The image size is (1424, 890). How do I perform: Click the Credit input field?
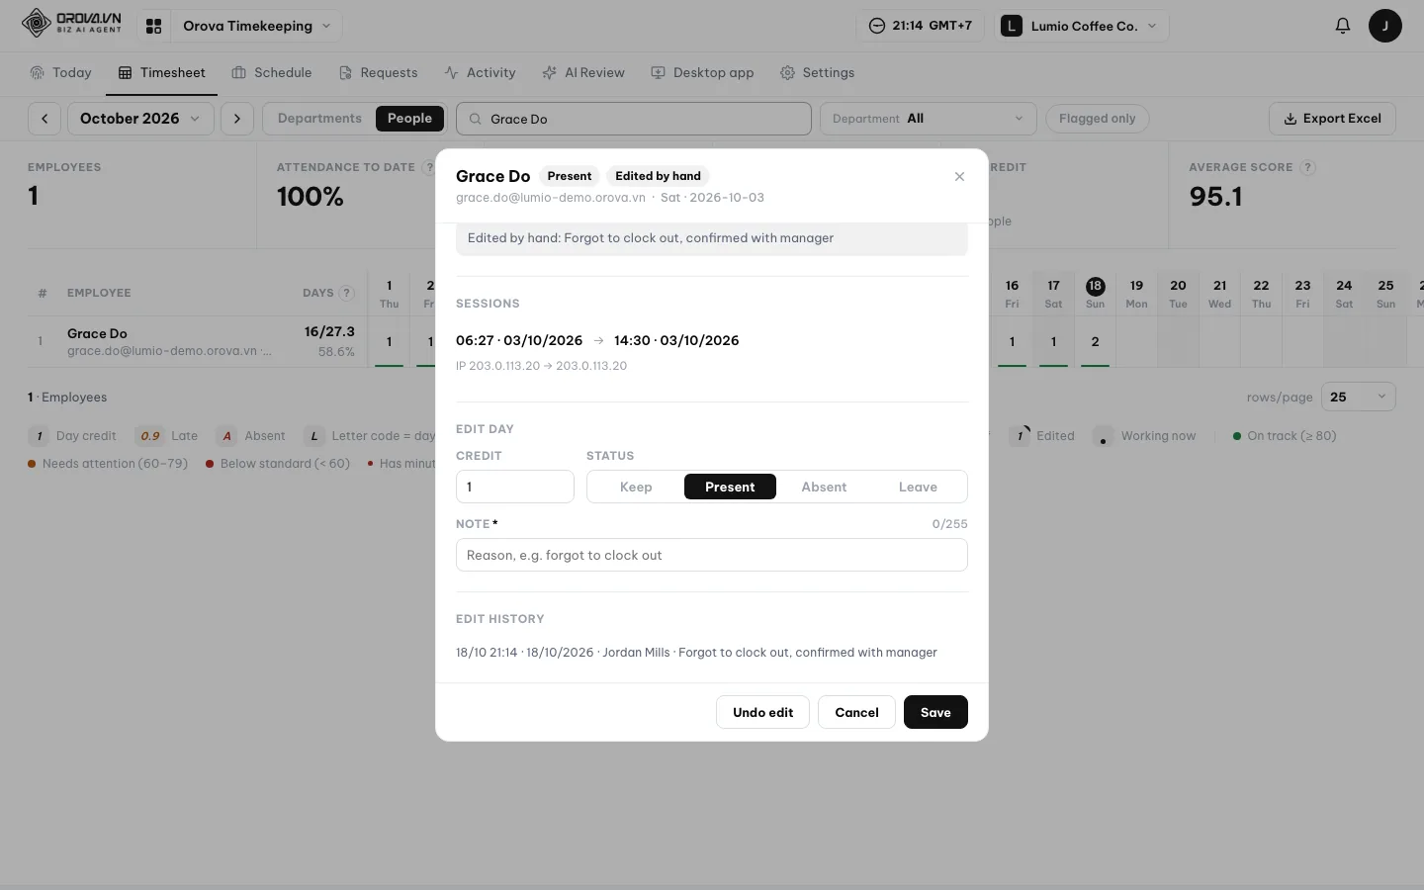515,487
